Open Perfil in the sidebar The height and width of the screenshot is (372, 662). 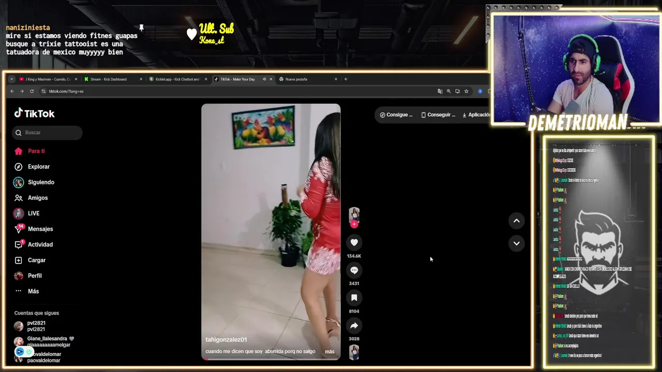tap(34, 275)
